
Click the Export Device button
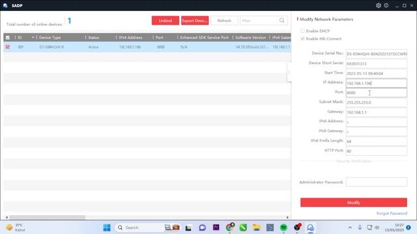pos(195,20)
